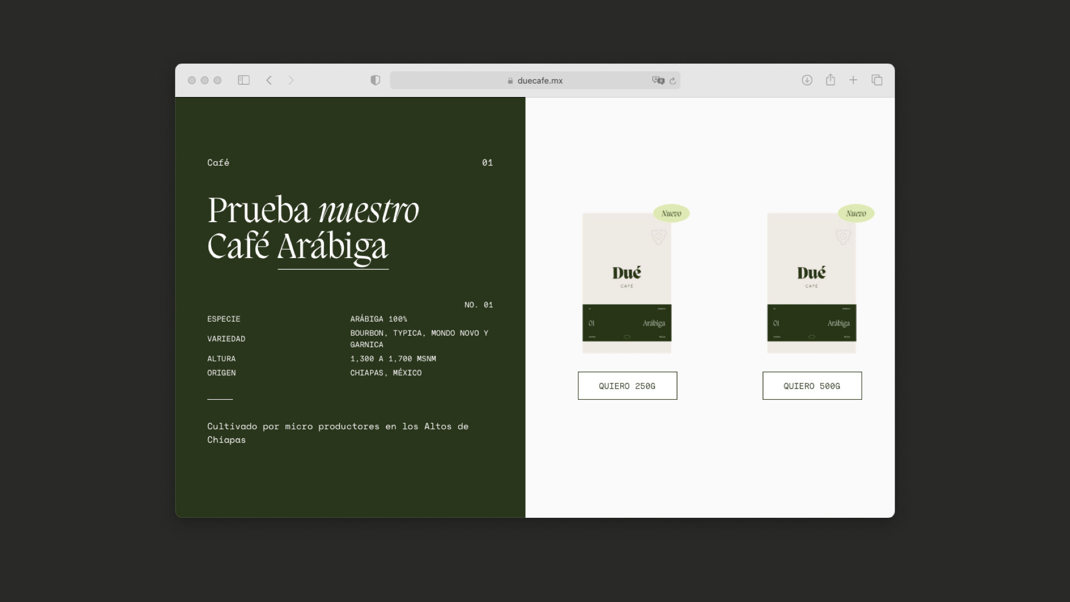The width and height of the screenshot is (1070, 602).
Task: Open the privacy report shield icon
Action: pos(375,80)
